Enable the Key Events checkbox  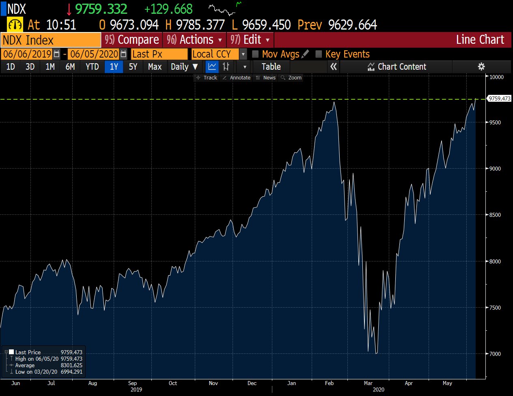[x=319, y=54]
